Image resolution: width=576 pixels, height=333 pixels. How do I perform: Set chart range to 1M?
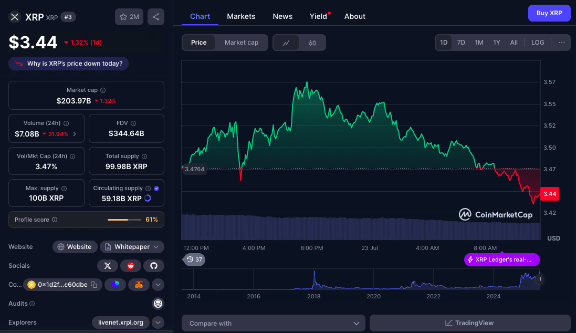(479, 43)
